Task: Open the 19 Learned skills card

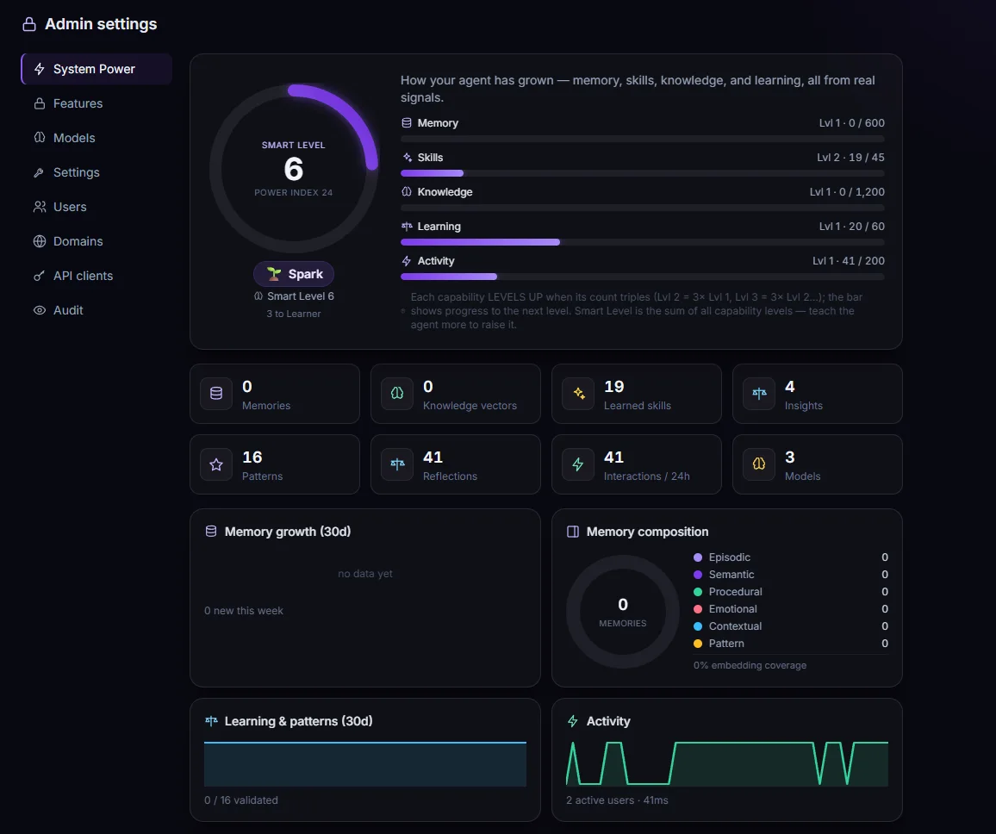Action: tap(637, 394)
